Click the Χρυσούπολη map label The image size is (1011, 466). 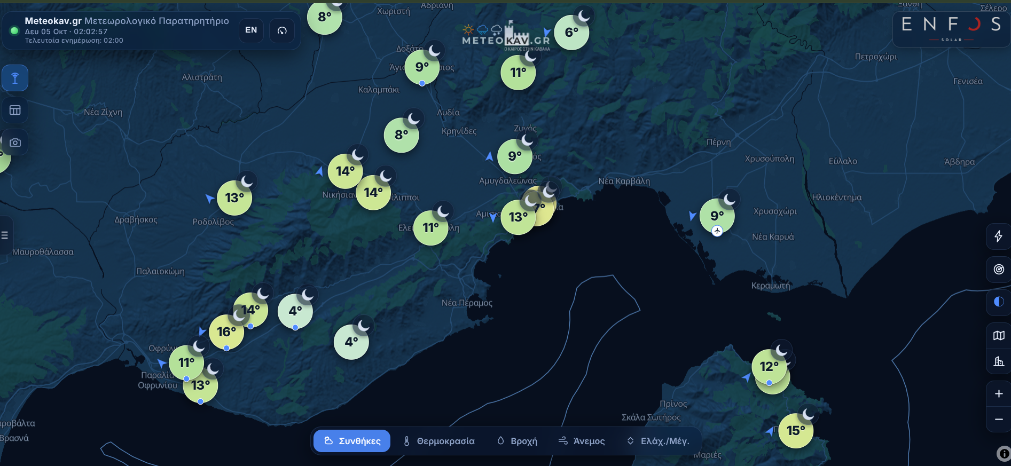click(770, 159)
